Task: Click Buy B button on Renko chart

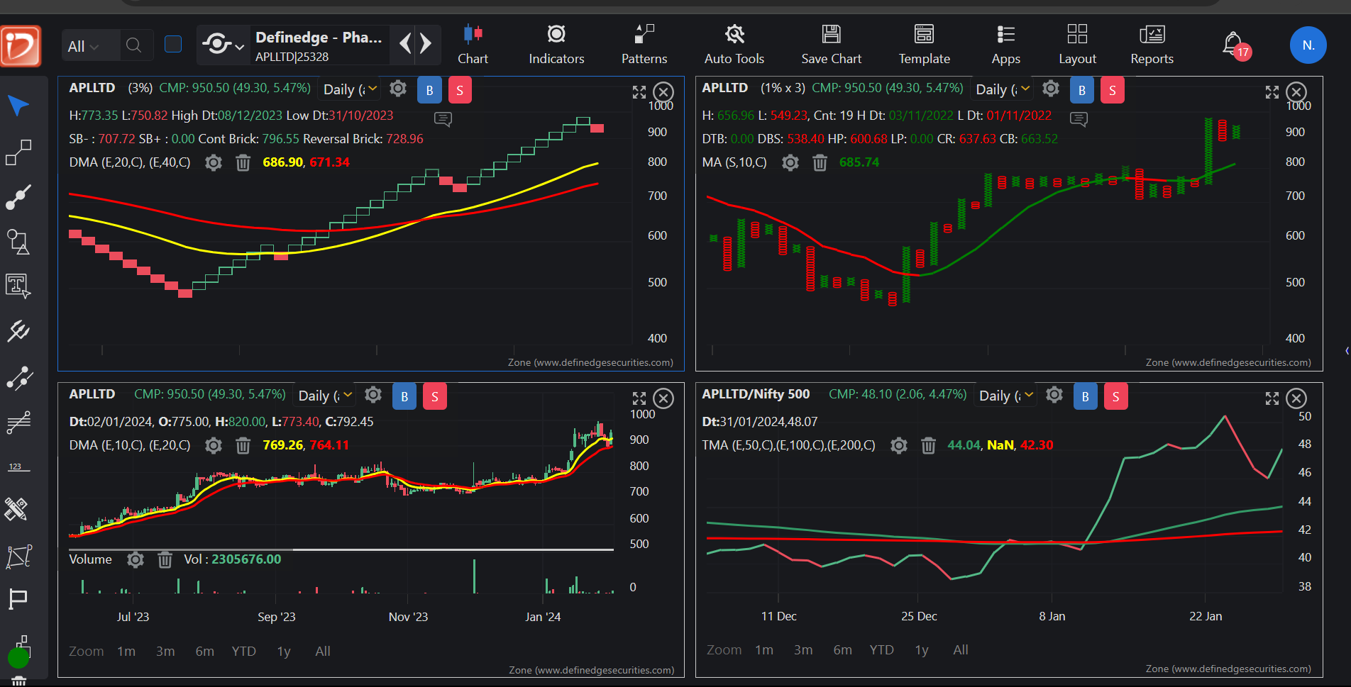Action: [x=429, y=90]
